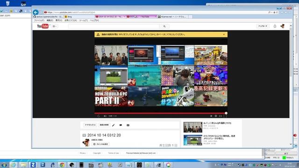
Task: Switch to the Bing browser tab
Action: pos(79,17)
